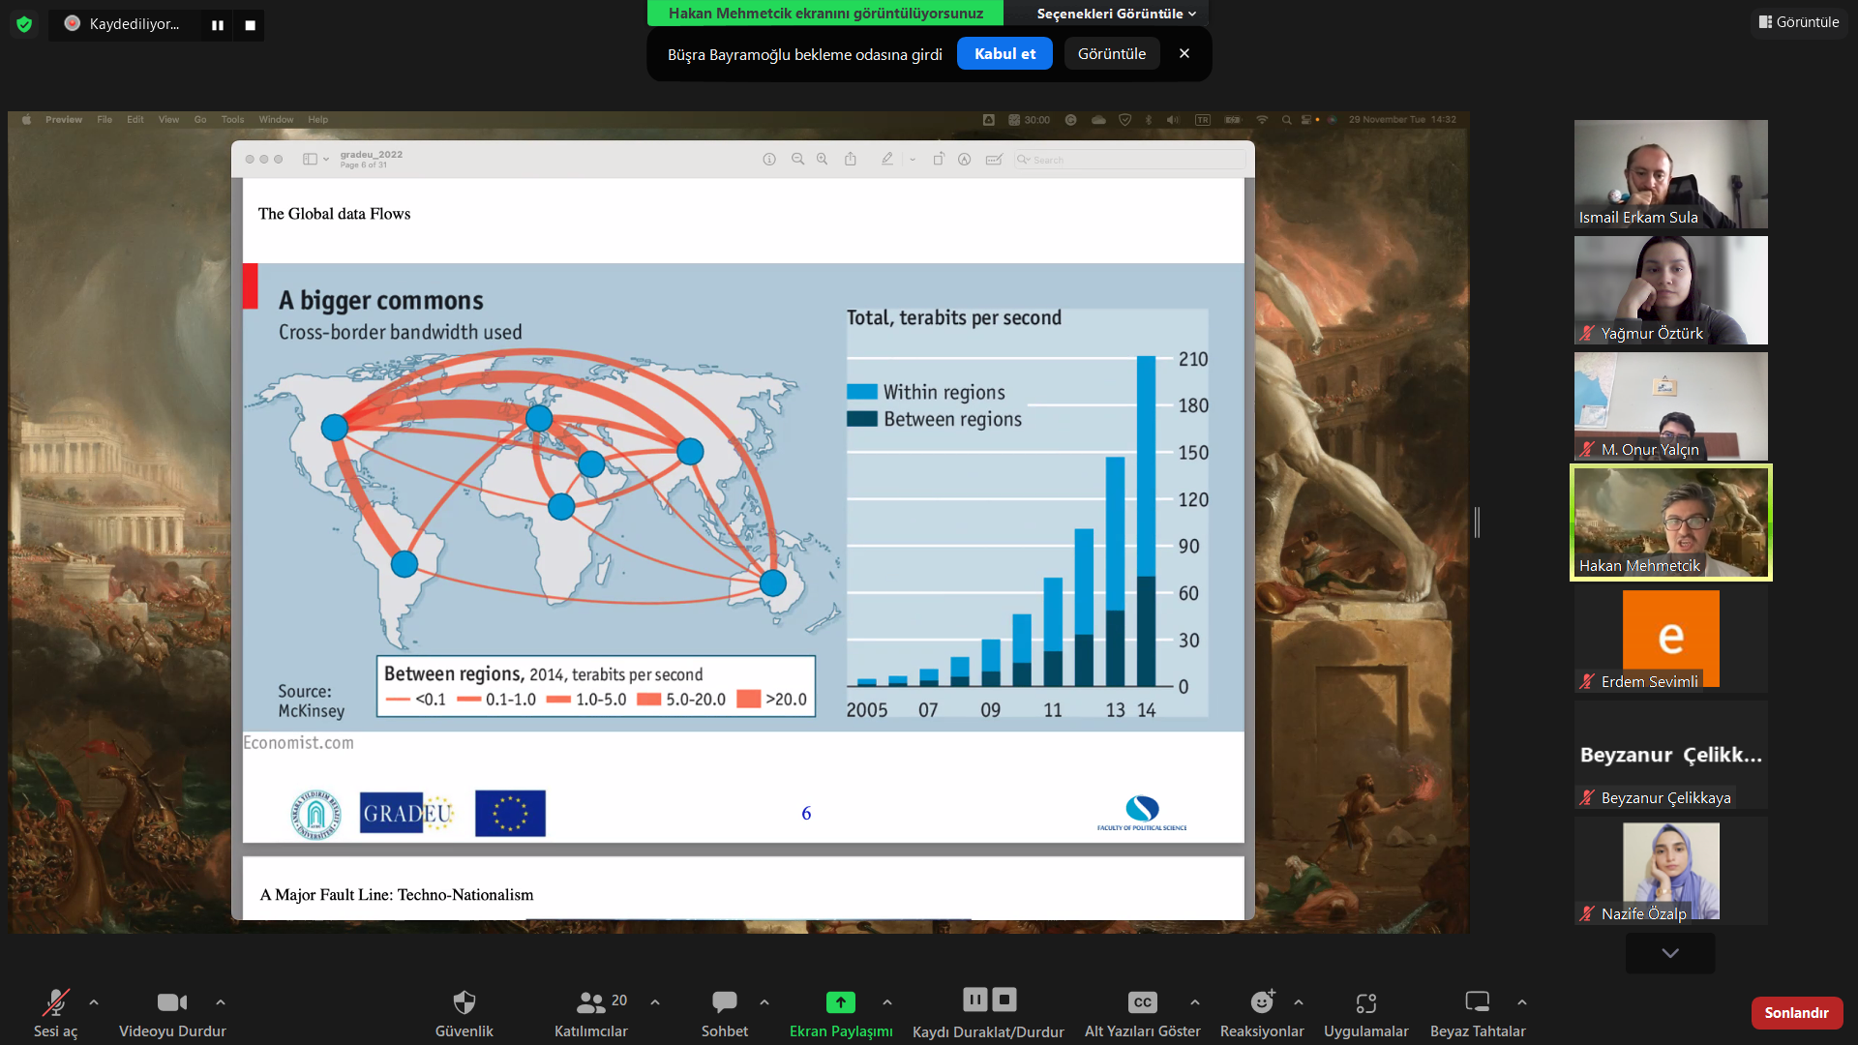1858x1045 pixels.
Task: Turn off camera with Videoyu Durdur
Action: [172, 1002]
